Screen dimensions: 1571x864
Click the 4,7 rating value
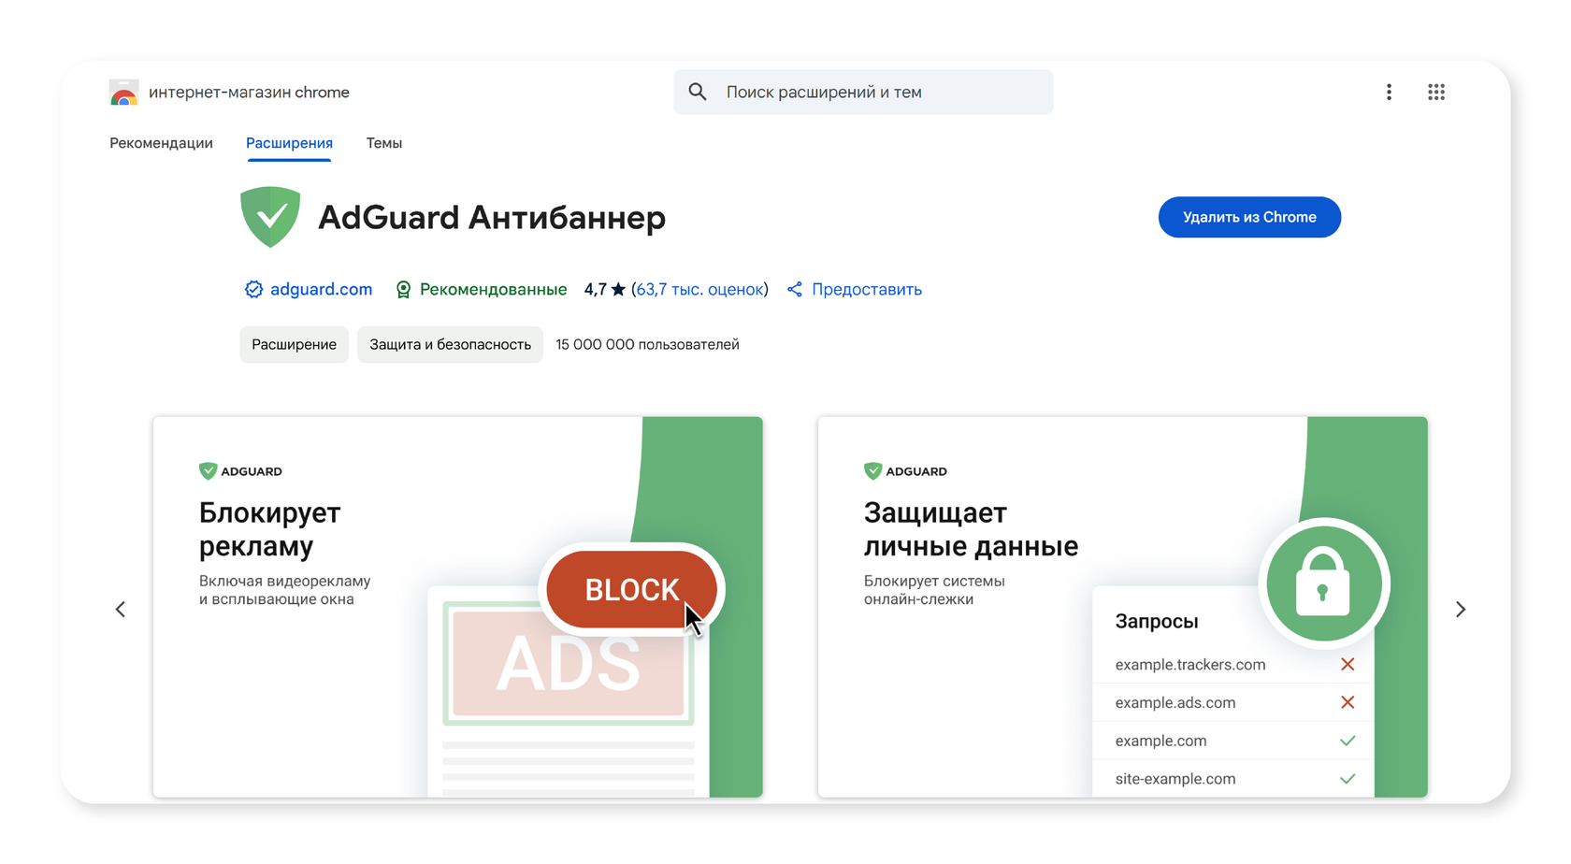click(x=595, y=290)
